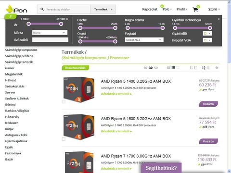231x173 pixels.
Task: Open the Gyári hűtő filter selector
Action: coord(207,34)
